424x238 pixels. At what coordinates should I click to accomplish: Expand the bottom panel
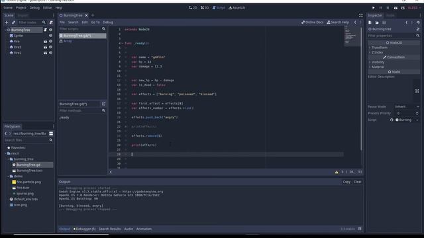point(360,229)
